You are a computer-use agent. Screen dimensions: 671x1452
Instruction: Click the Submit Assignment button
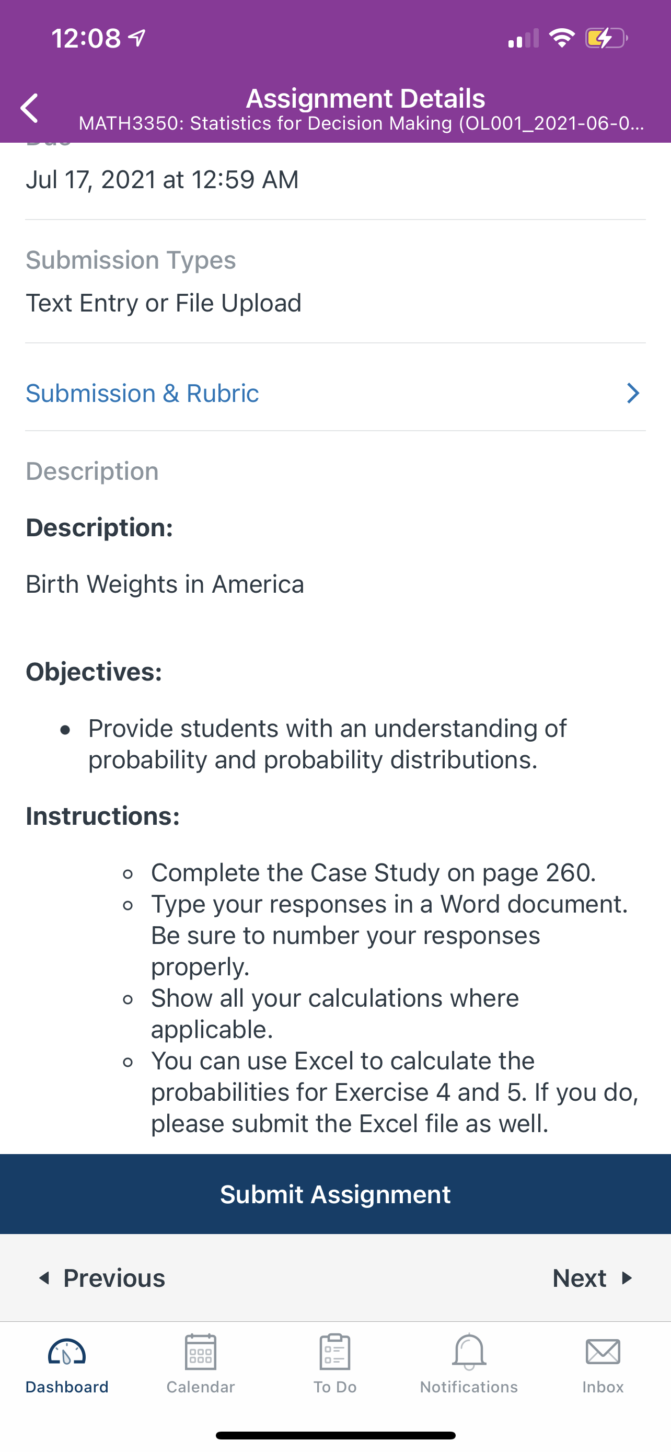click(x=336, y=1194)
